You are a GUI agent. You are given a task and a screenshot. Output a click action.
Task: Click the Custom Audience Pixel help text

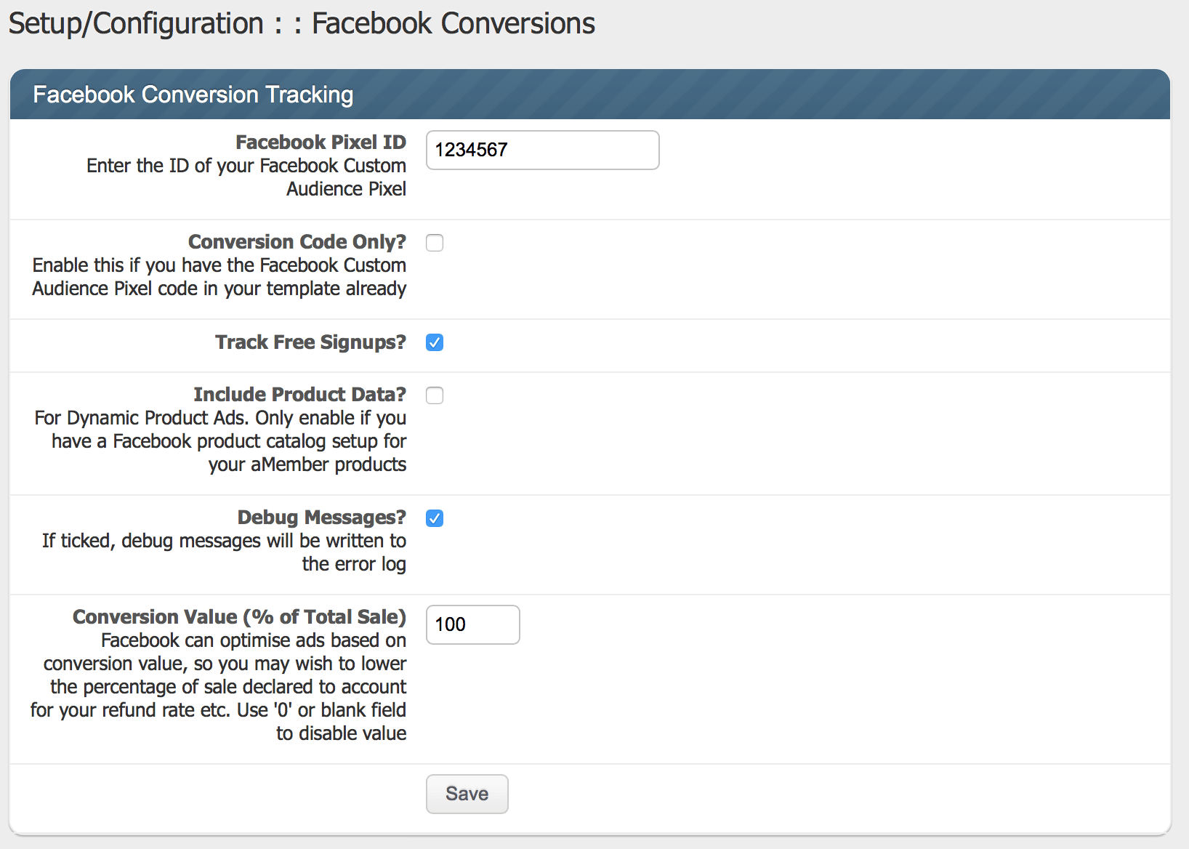pyautogui.click(x=246, y=177)
